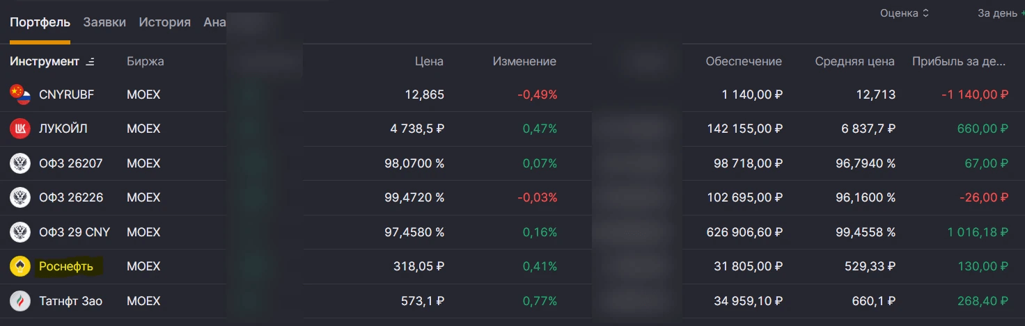Select the highlighted Роснефть instrument name

[x=66, y=266]
